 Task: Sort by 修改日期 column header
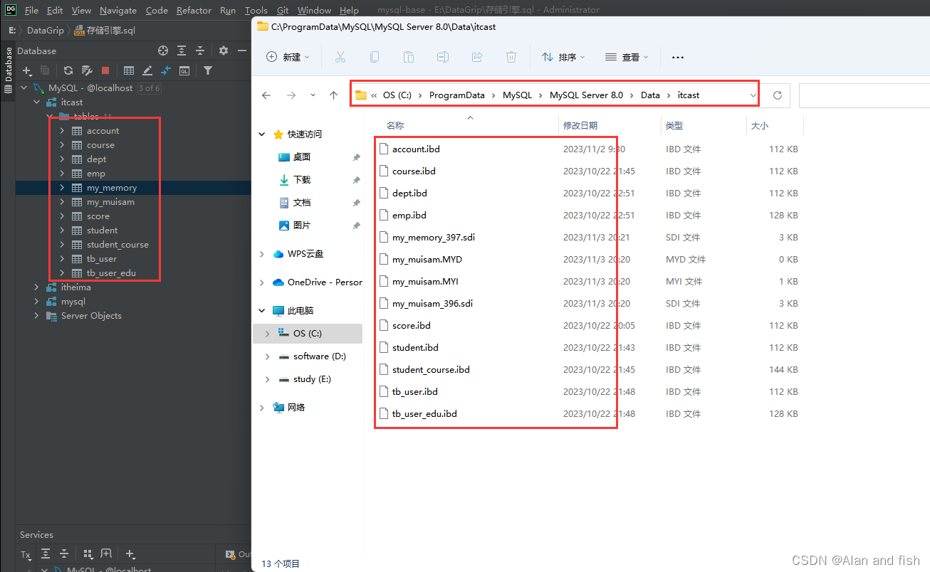pos(580,125)
